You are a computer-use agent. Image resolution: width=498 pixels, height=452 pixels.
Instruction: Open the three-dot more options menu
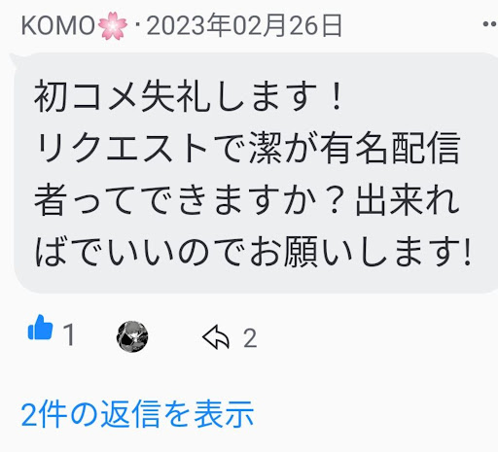[490, 24]
